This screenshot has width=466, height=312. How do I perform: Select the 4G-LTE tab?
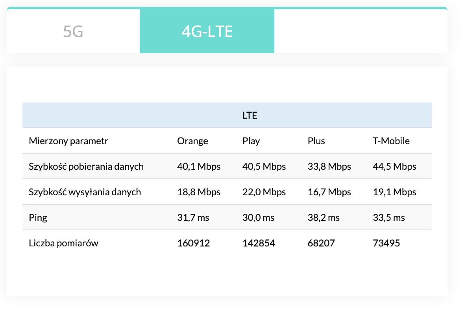coord(207,31)
